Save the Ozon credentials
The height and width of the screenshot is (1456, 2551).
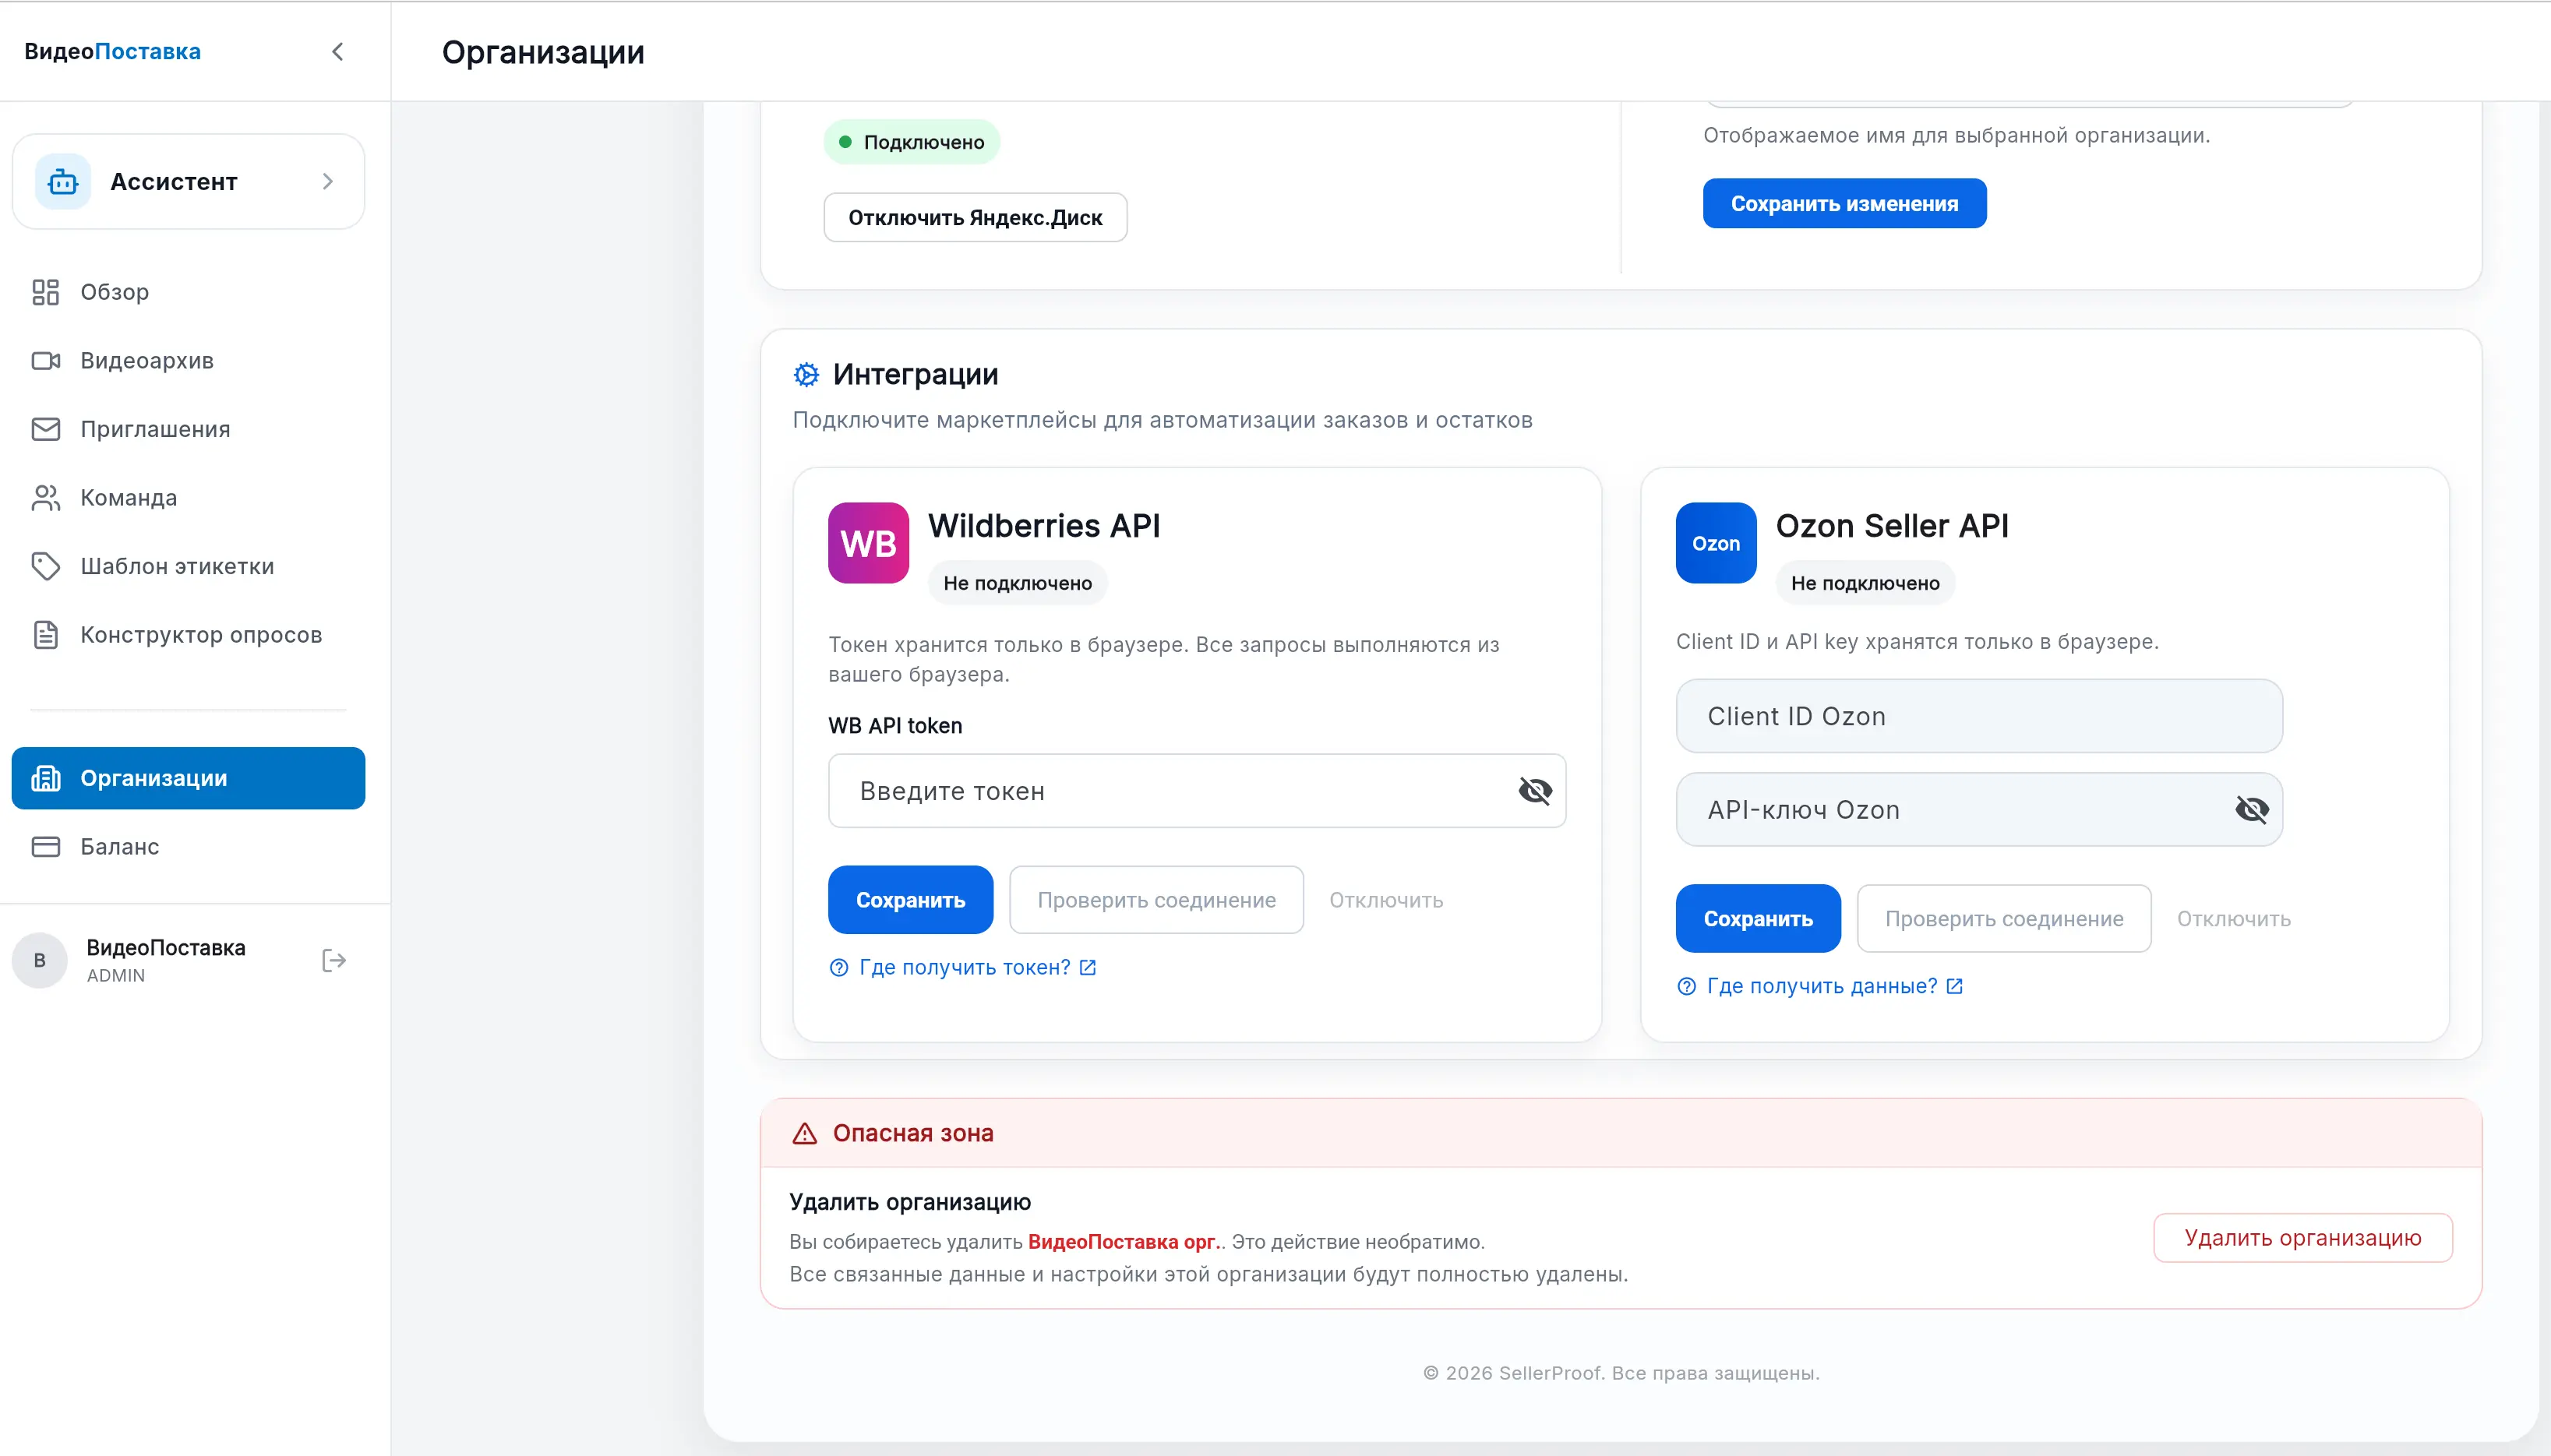(x=1758, y=919)
